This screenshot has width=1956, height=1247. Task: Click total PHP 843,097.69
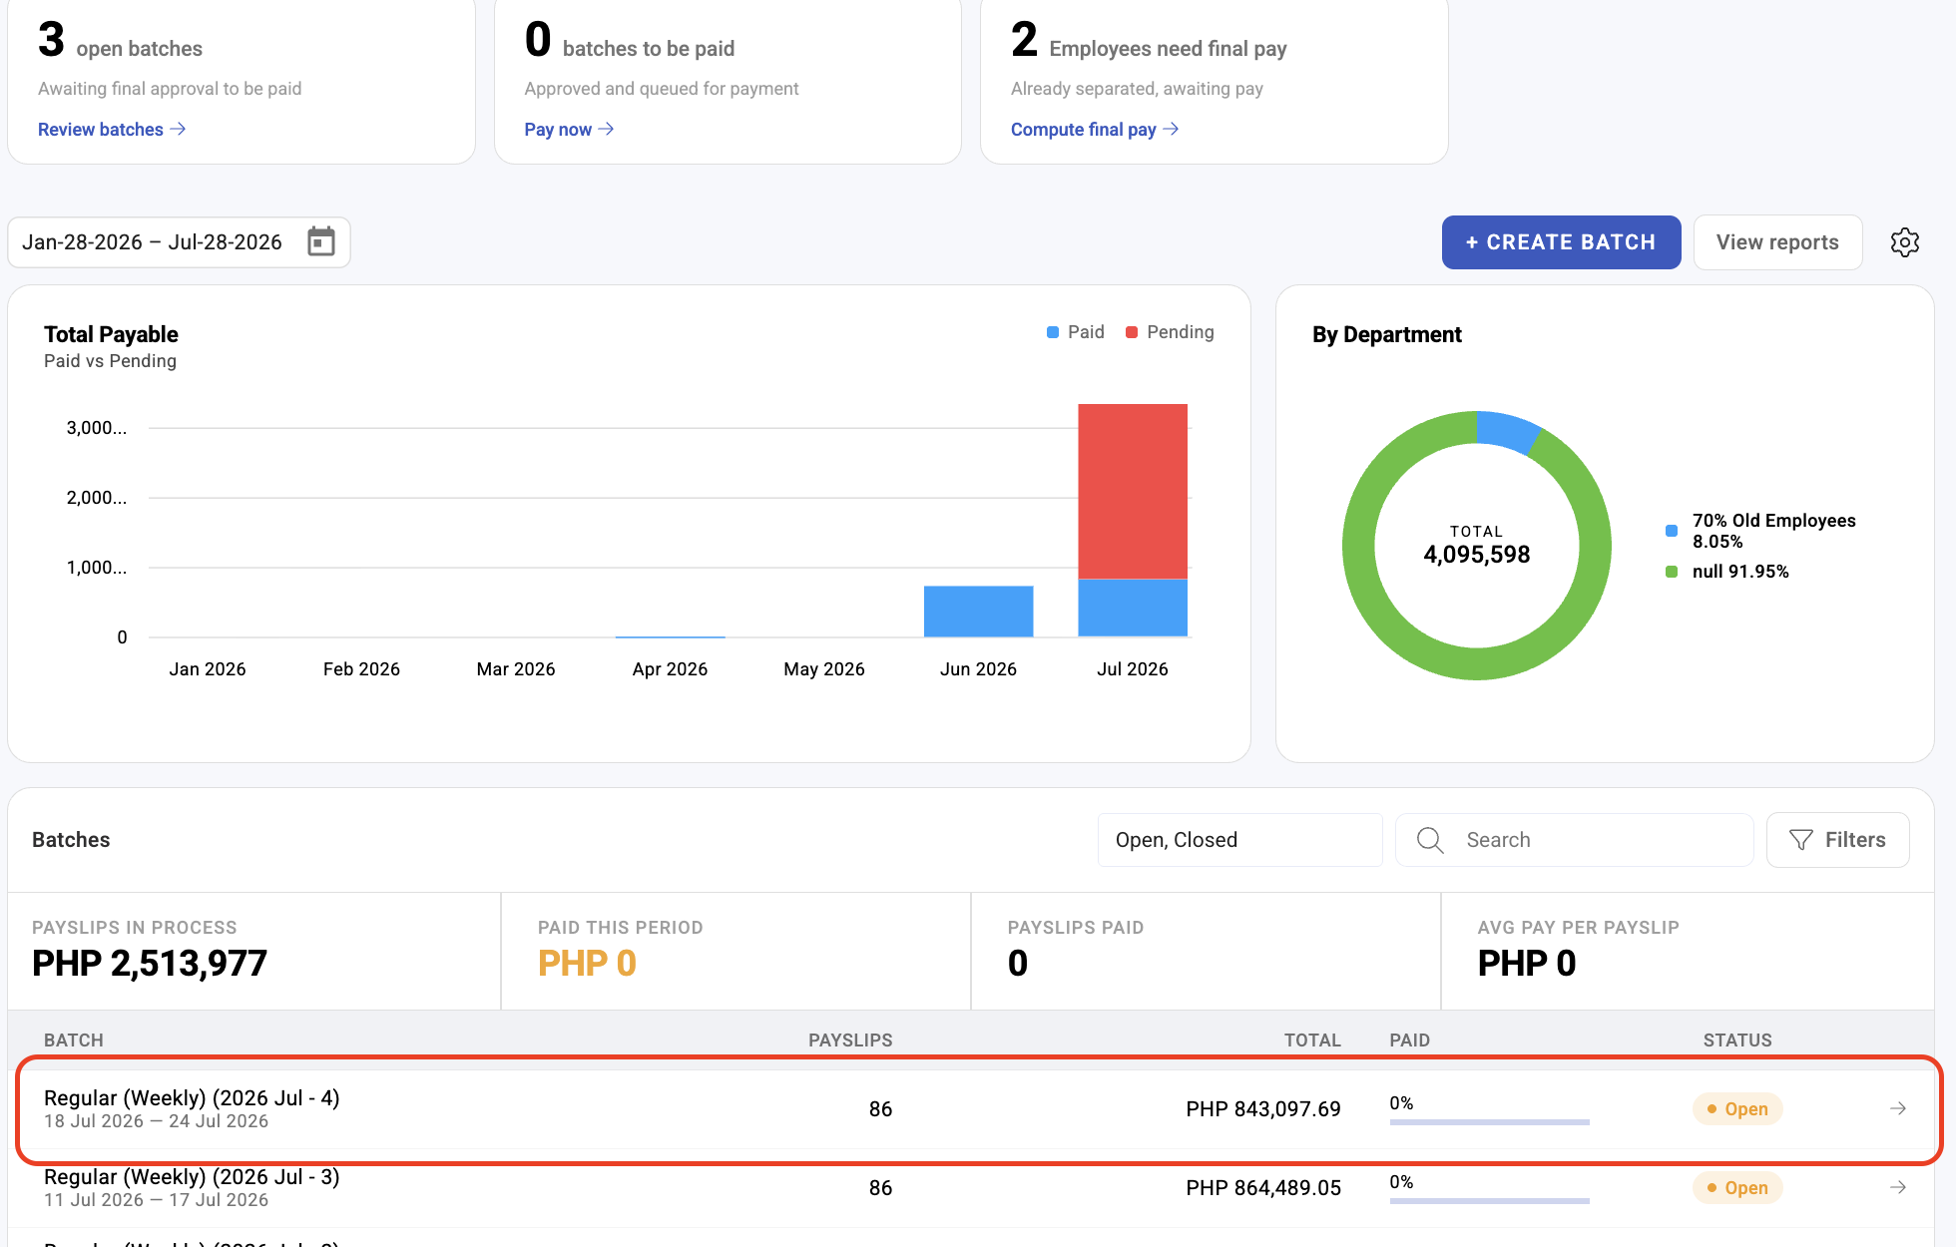[1263, 1108]
